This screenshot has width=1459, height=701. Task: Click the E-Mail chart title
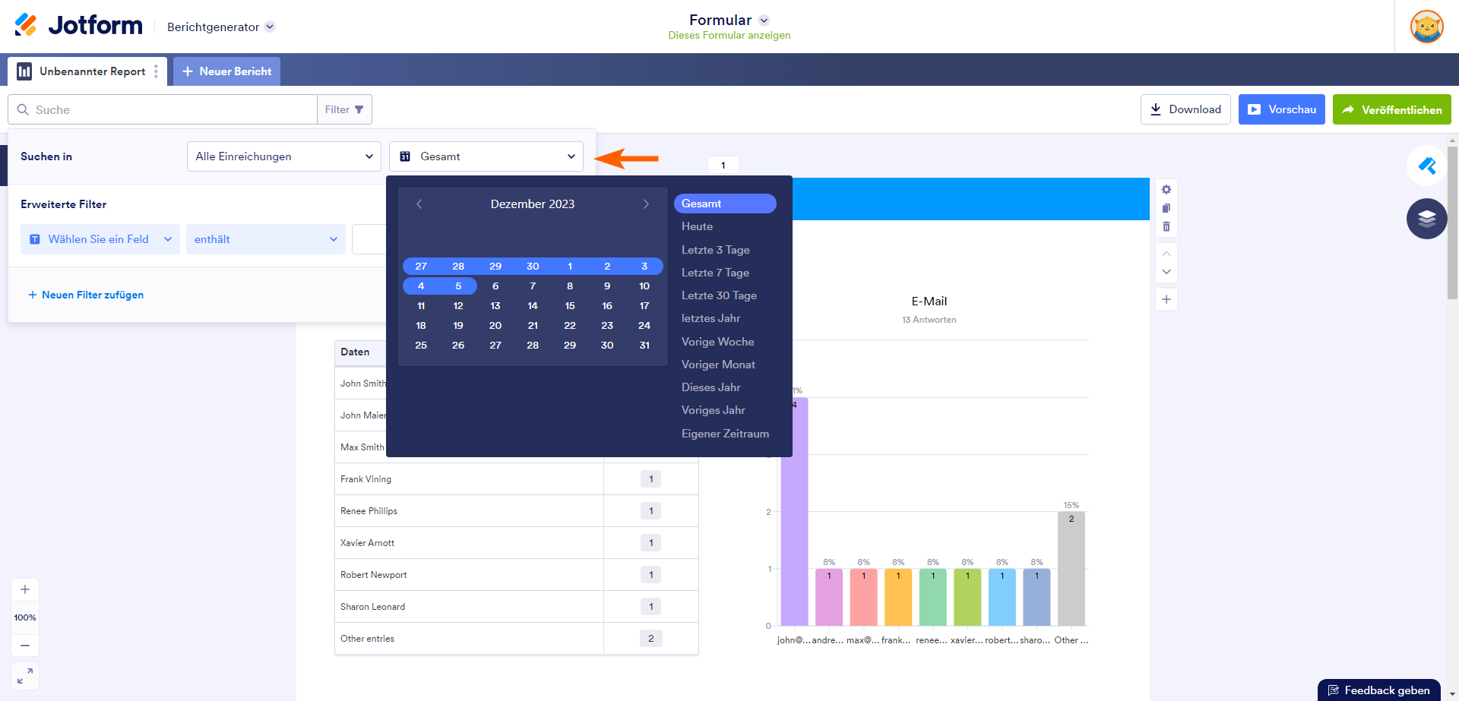(x=929, y=302)
